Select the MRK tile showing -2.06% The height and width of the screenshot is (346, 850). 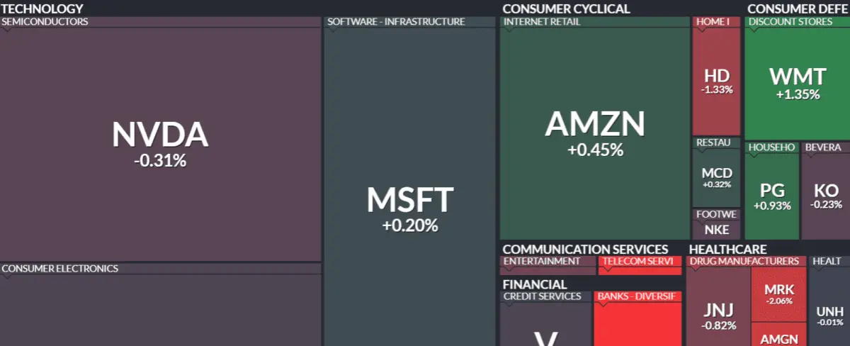pos(779,294)
